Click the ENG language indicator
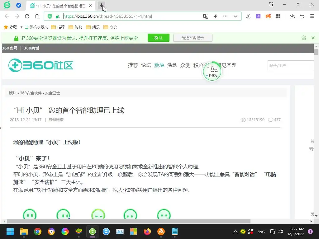Screen dimensions: 319x239 (x=261, y=232)
